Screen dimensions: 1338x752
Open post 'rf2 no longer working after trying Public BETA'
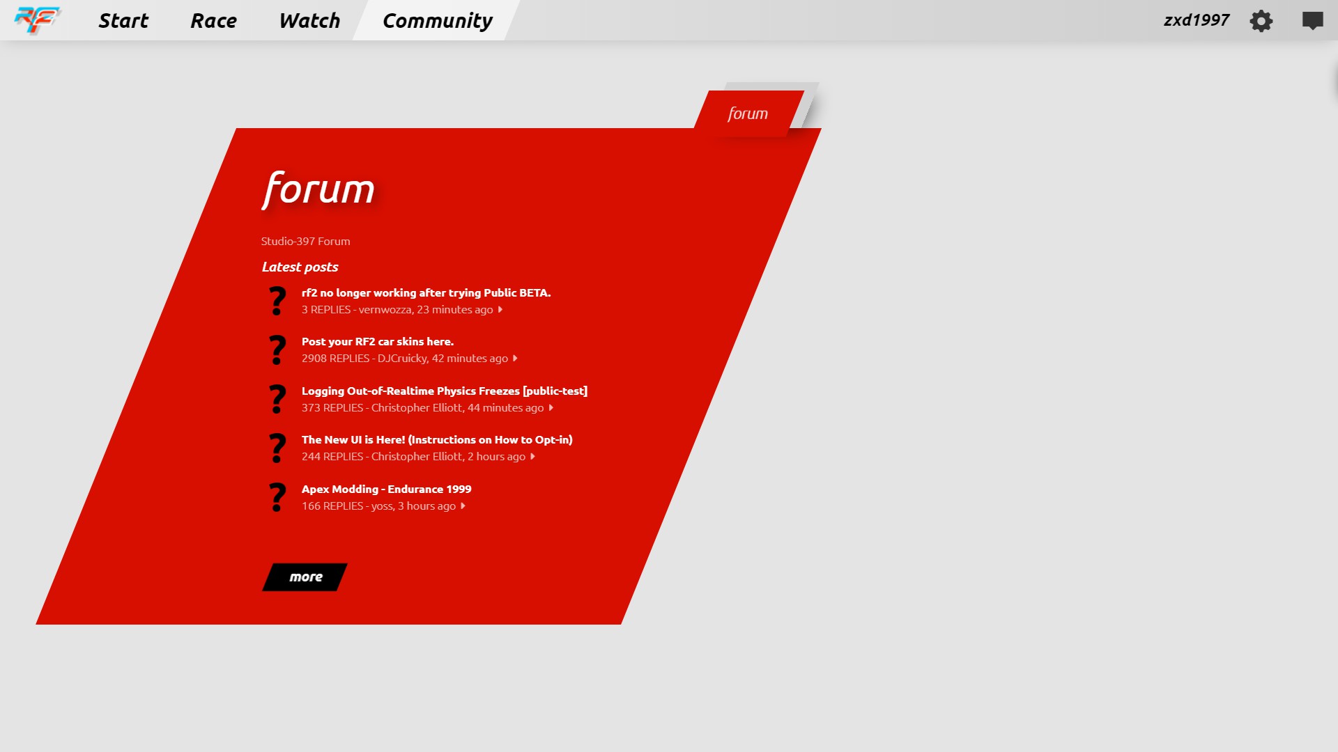pos(426,293)
